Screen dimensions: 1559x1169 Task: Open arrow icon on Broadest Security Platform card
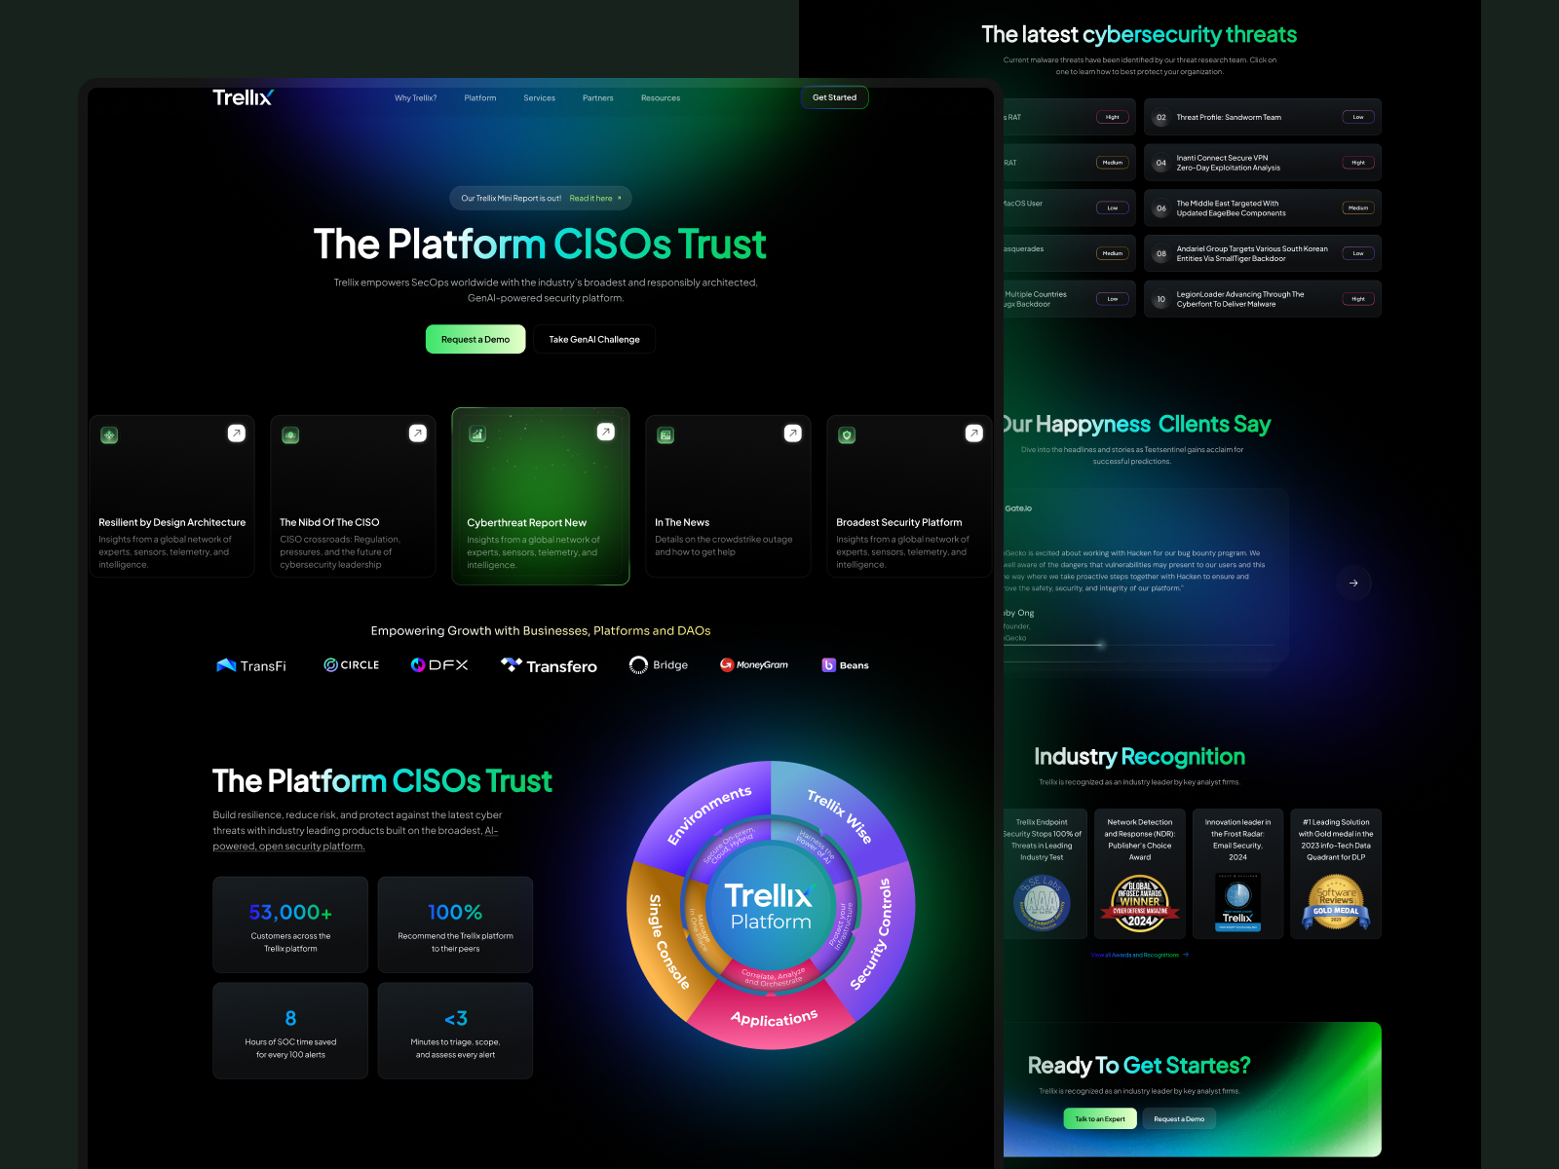point(974,434)
